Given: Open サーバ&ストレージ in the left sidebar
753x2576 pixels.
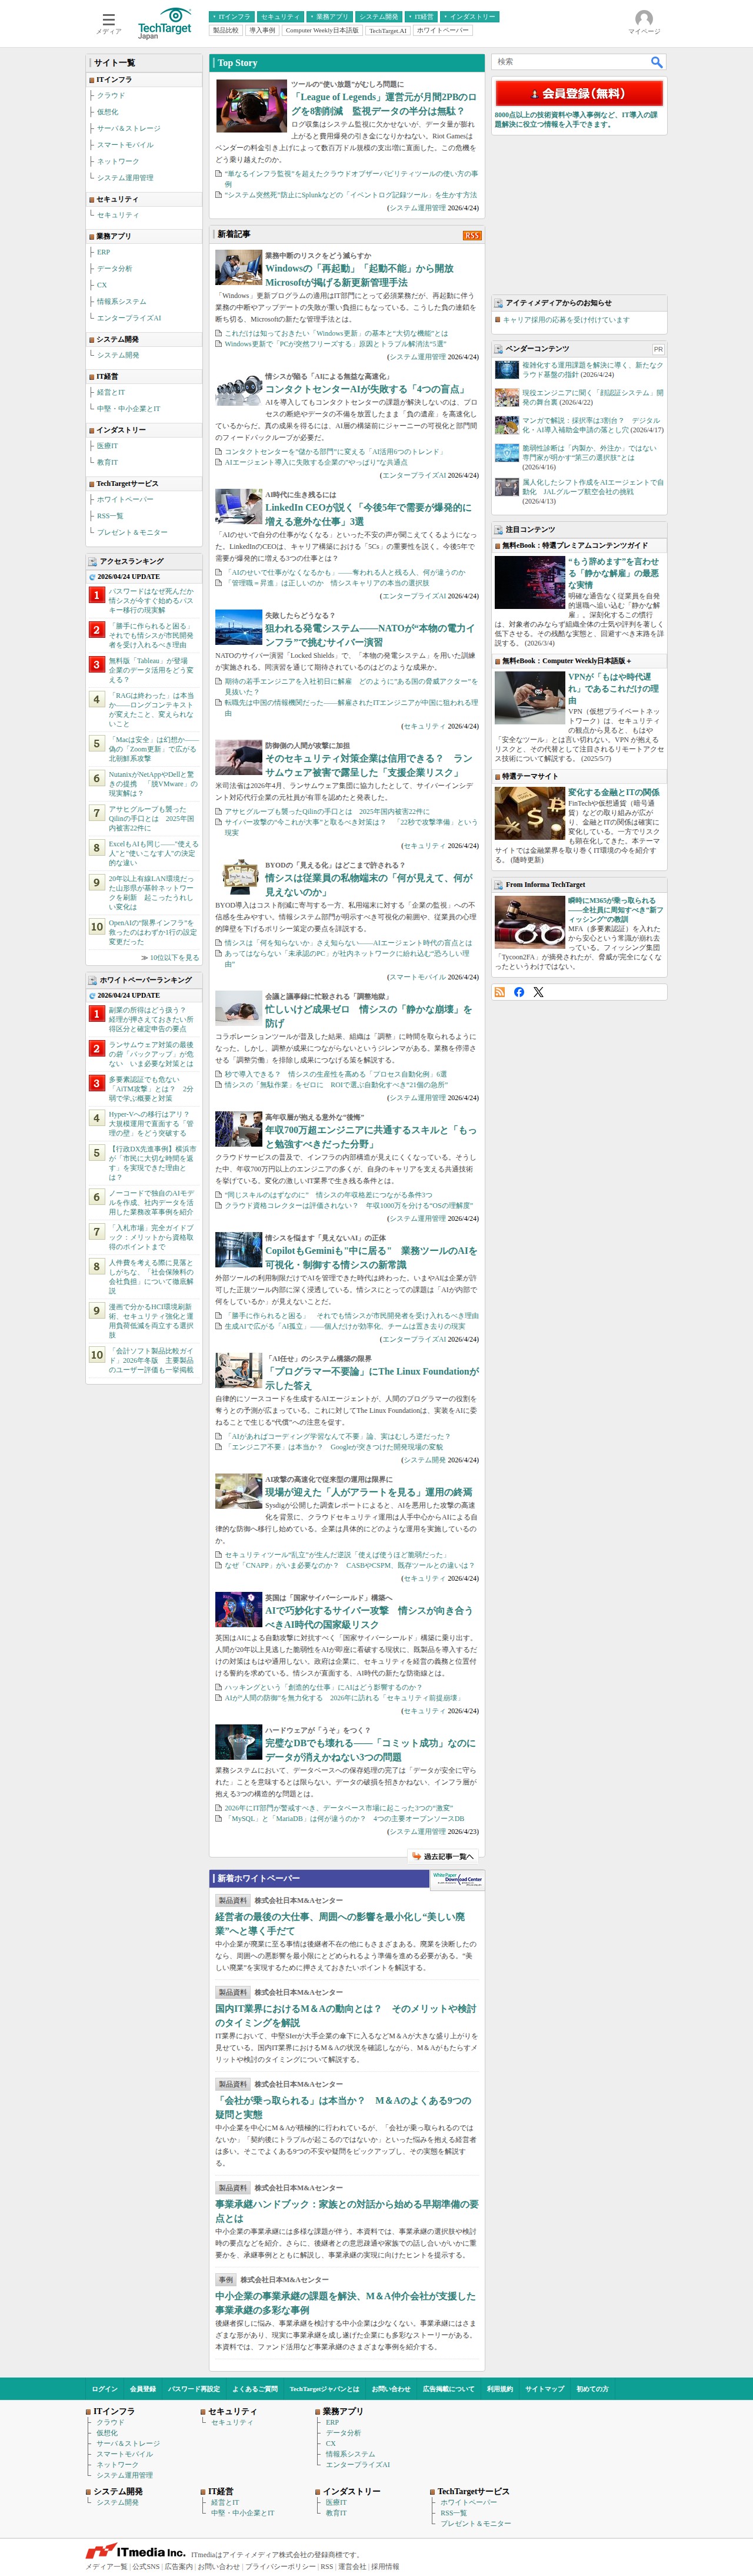Looking at the screenshot, I should pyautogui.click(x=128, y=128).
